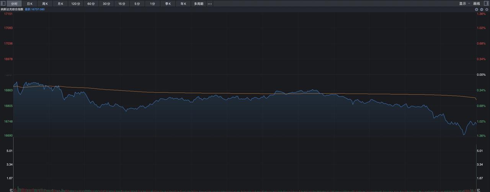Click the 17093 price axis label
Screen dimensions: 490x192
(8, 28)
